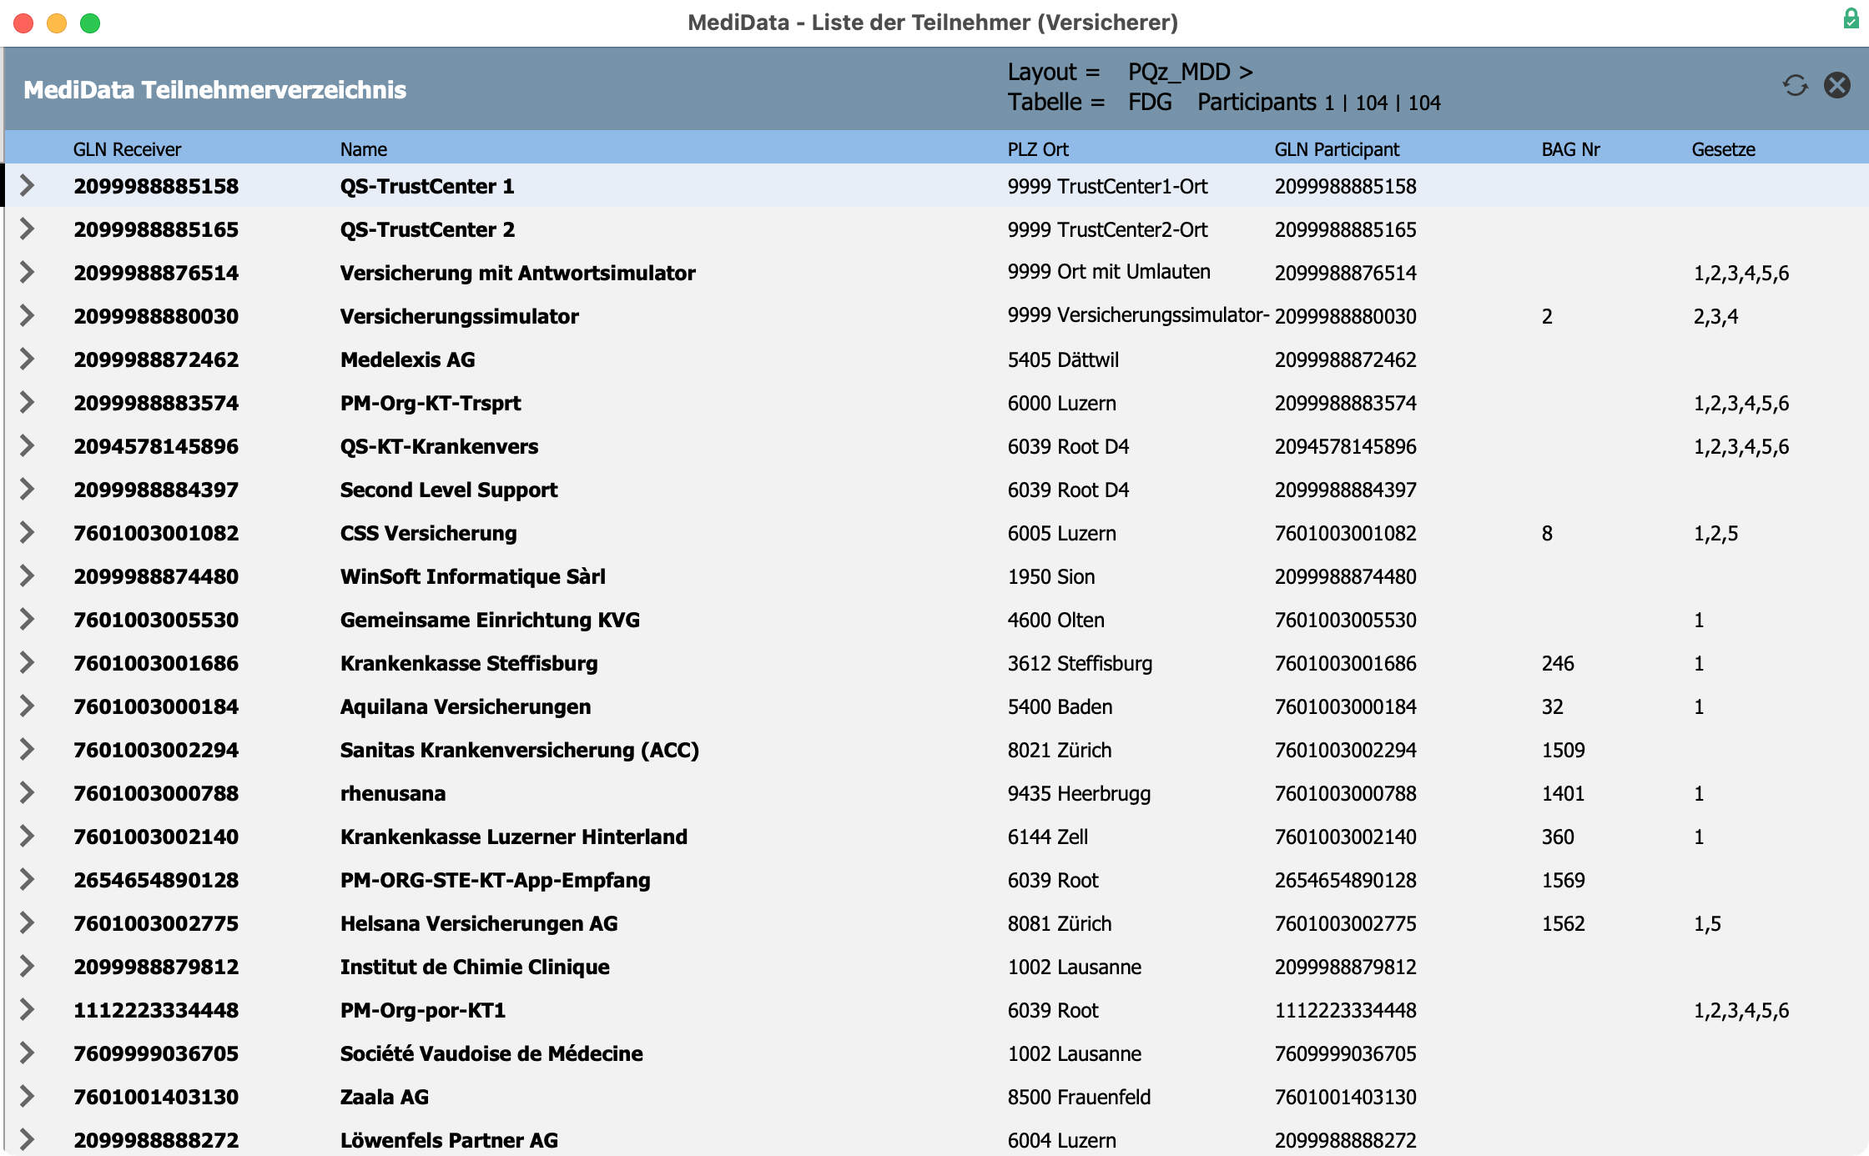Sort by Gesetze column header
Image resolution: width=1869 pixels, height=1156 pixels.
1723,149
